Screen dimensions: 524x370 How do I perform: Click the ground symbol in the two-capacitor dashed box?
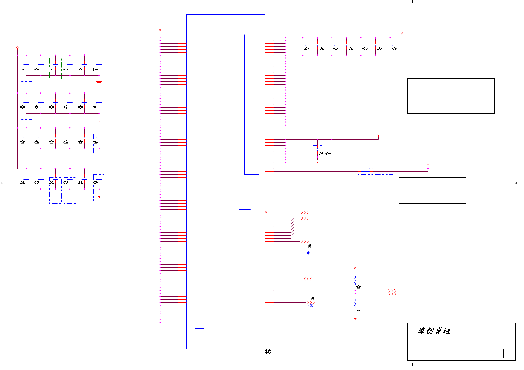[x=317, y=161]
